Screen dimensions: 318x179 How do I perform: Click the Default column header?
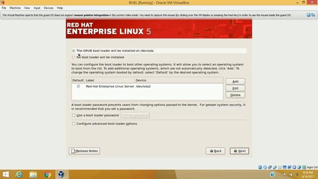(78, 81)
